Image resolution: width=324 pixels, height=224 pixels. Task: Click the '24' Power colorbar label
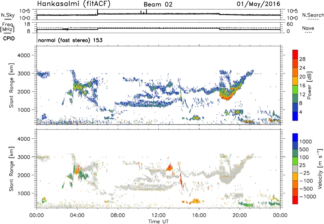[302, 68]
